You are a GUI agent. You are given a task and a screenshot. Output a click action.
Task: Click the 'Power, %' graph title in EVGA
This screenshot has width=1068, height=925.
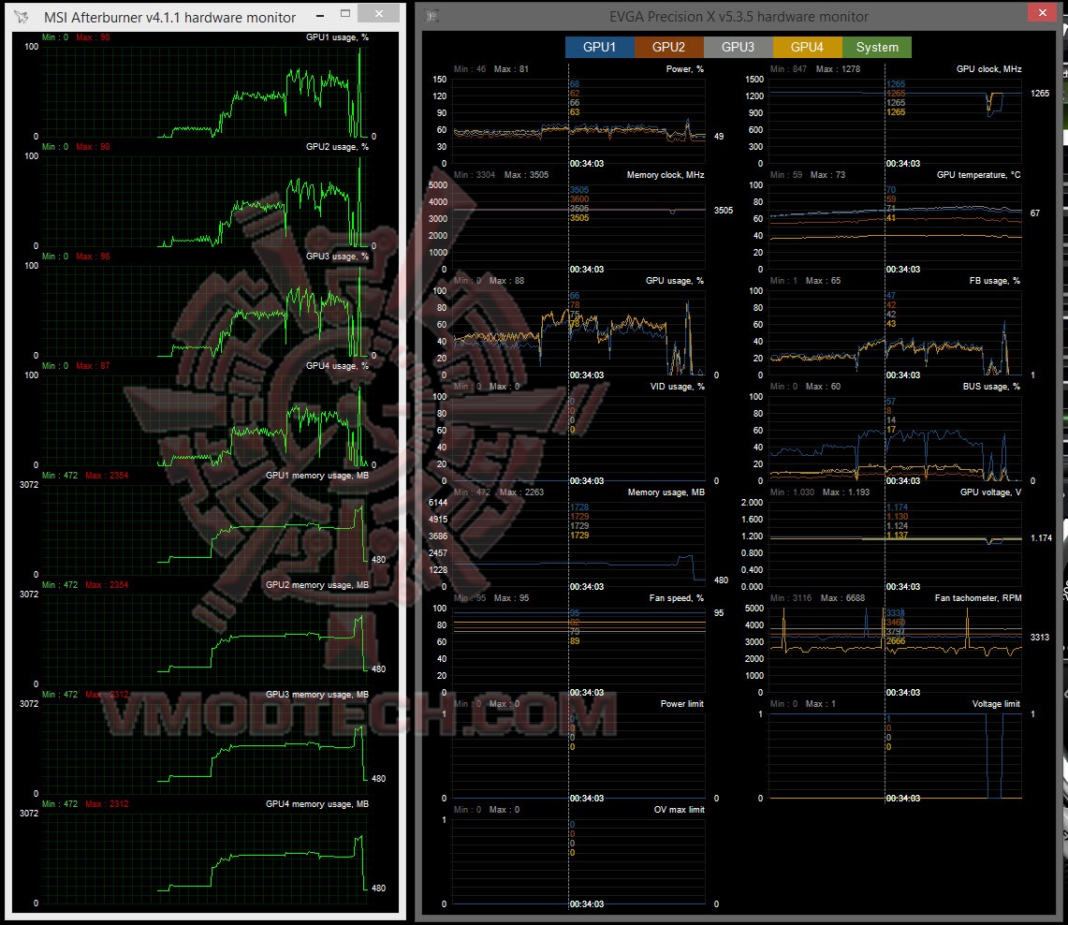click(x=684, y=68)
